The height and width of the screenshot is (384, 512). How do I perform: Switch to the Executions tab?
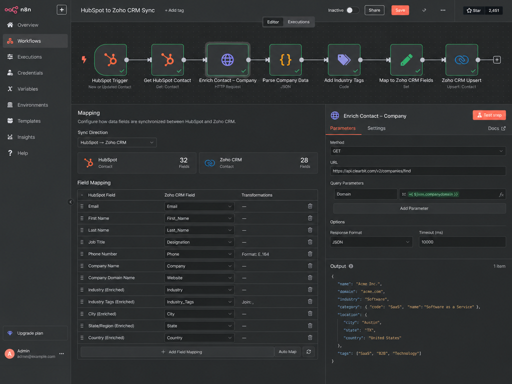(x=298, y=22)
